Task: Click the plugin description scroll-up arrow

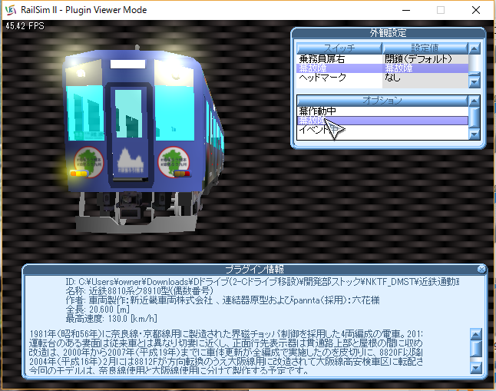Action: click(476, 334)
